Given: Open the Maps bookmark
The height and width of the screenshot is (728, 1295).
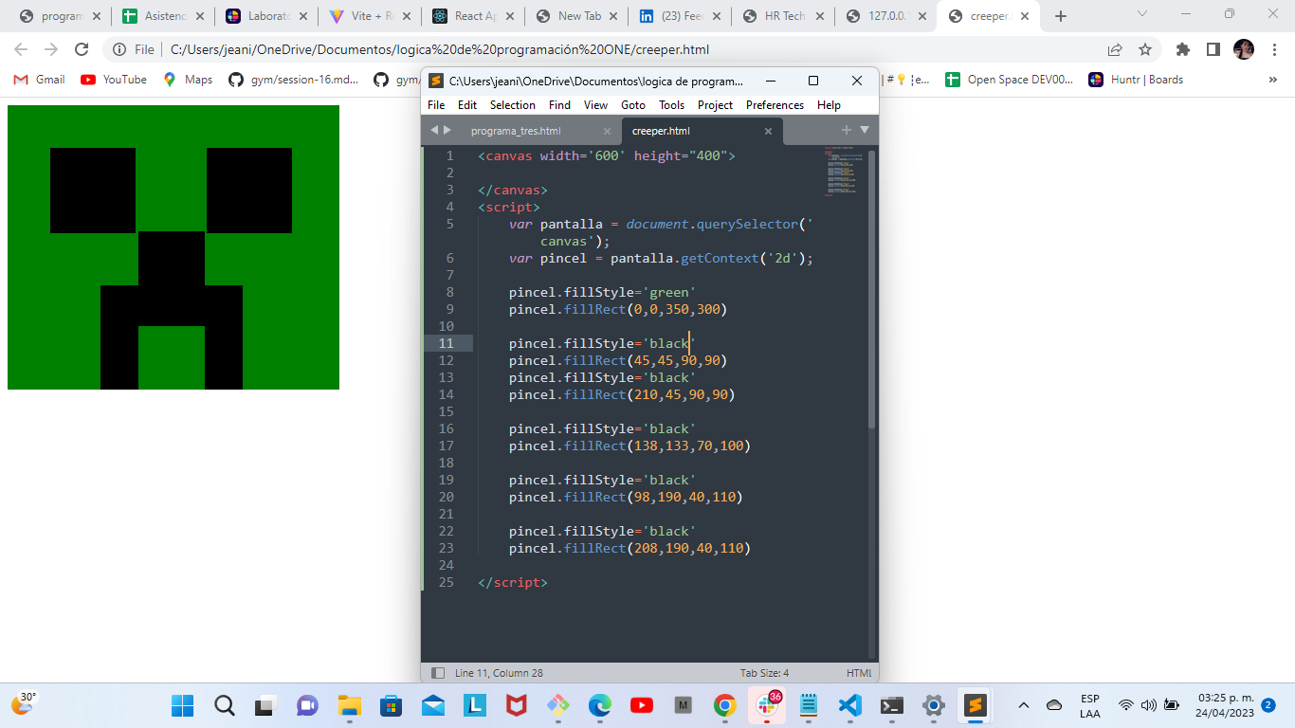Looking at the screenshot, I should pyautogui.click(x=188, y=80).
